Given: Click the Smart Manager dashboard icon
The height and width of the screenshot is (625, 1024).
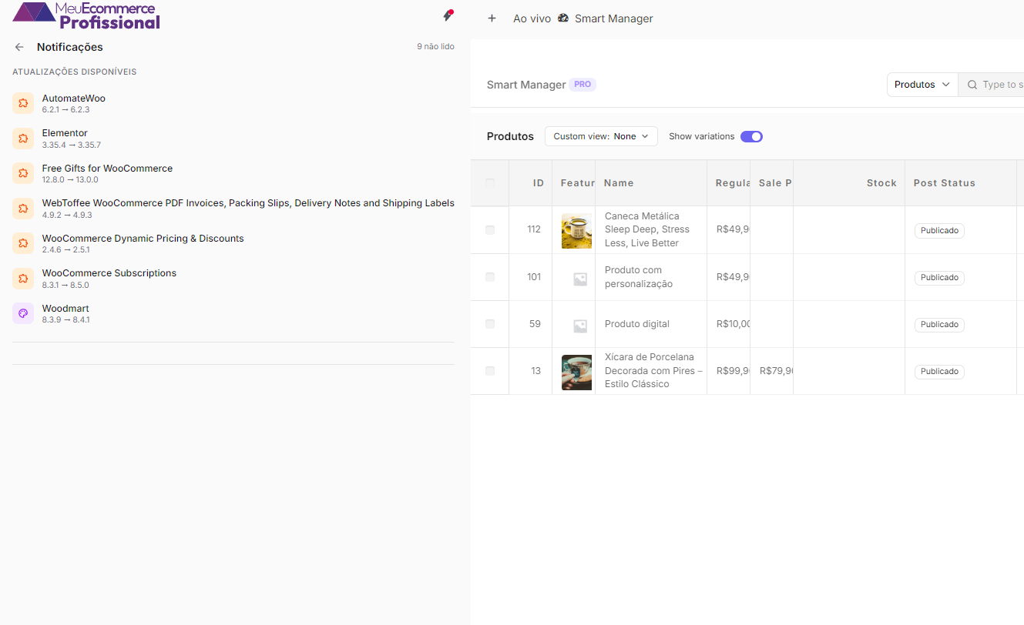Looking at the screenshot, I should [563, 18].
